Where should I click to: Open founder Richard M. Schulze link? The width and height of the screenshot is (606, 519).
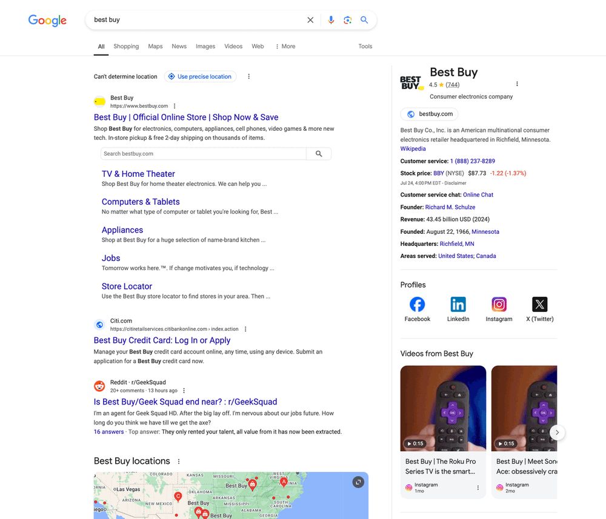pos(450,207)
